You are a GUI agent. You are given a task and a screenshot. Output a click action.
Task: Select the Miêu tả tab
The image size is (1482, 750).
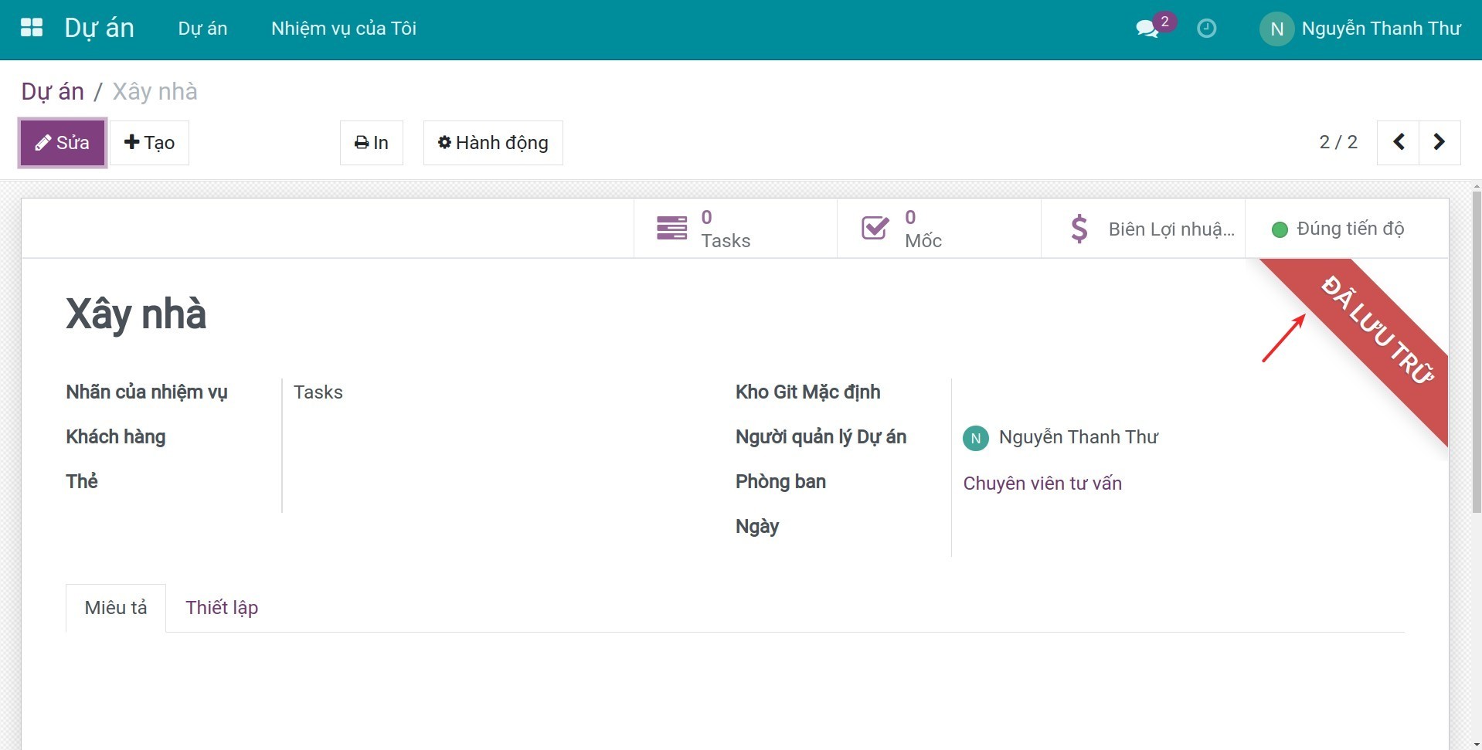coord(116,608)
